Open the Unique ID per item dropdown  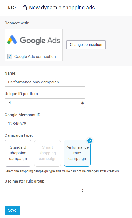(x=45, y=103)
